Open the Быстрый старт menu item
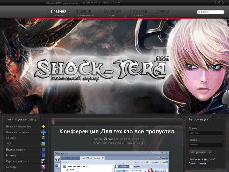 pos(112,13)
